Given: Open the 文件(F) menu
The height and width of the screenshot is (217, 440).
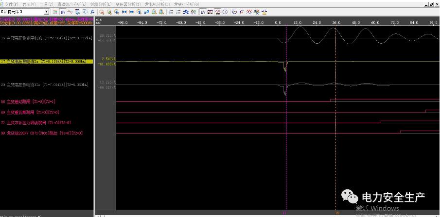Looking at the screenshot, I should [11, 4].
